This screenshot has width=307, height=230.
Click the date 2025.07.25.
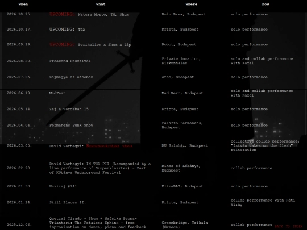tap(19, 77)
